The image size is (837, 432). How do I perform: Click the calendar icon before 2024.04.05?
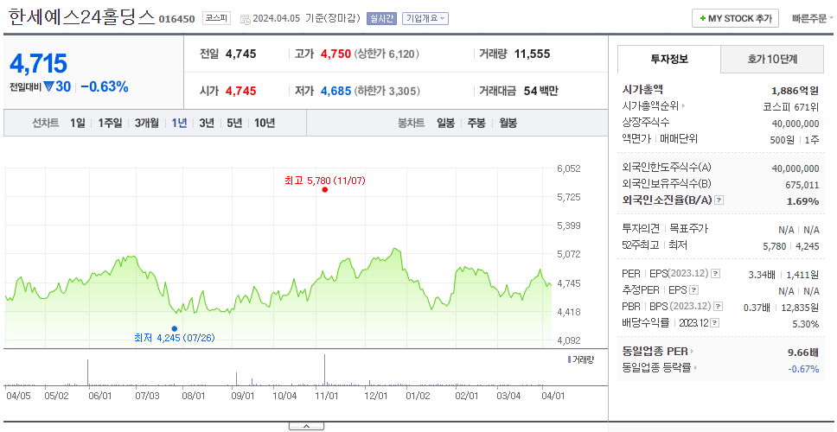tap(245, 19)
